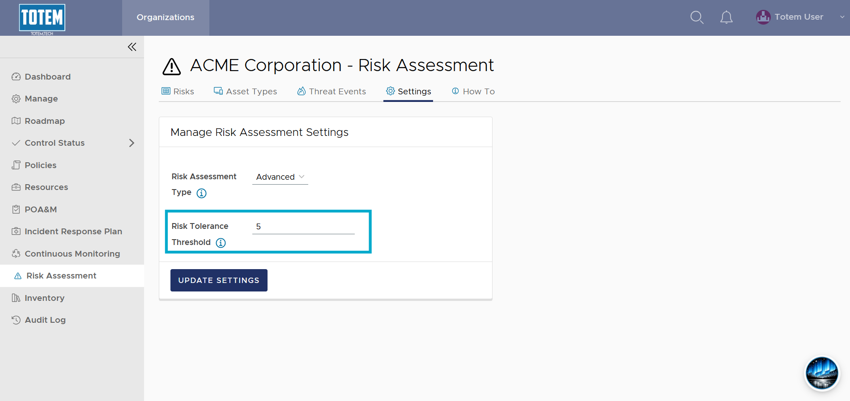Open the notifications bell
This screenshot has width=850, height=401.
pos(726,17)
